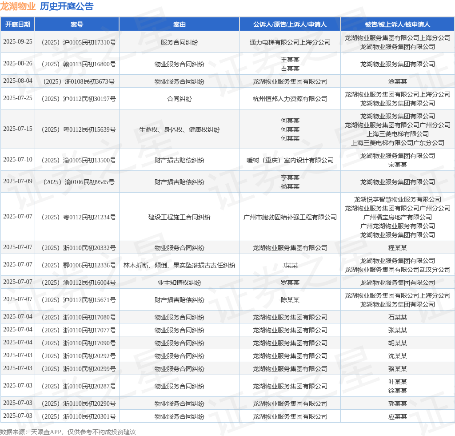Click defendant 骆某某
The height and width of the screenshot is (436, 455).
[398, 369]
